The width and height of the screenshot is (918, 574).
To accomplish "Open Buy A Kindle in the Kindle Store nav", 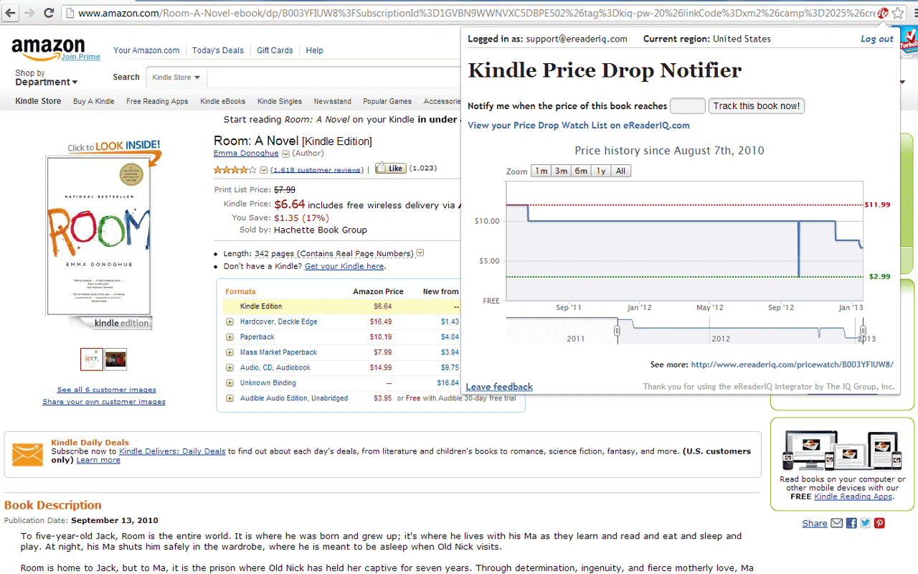I will (x=94, y=101).
